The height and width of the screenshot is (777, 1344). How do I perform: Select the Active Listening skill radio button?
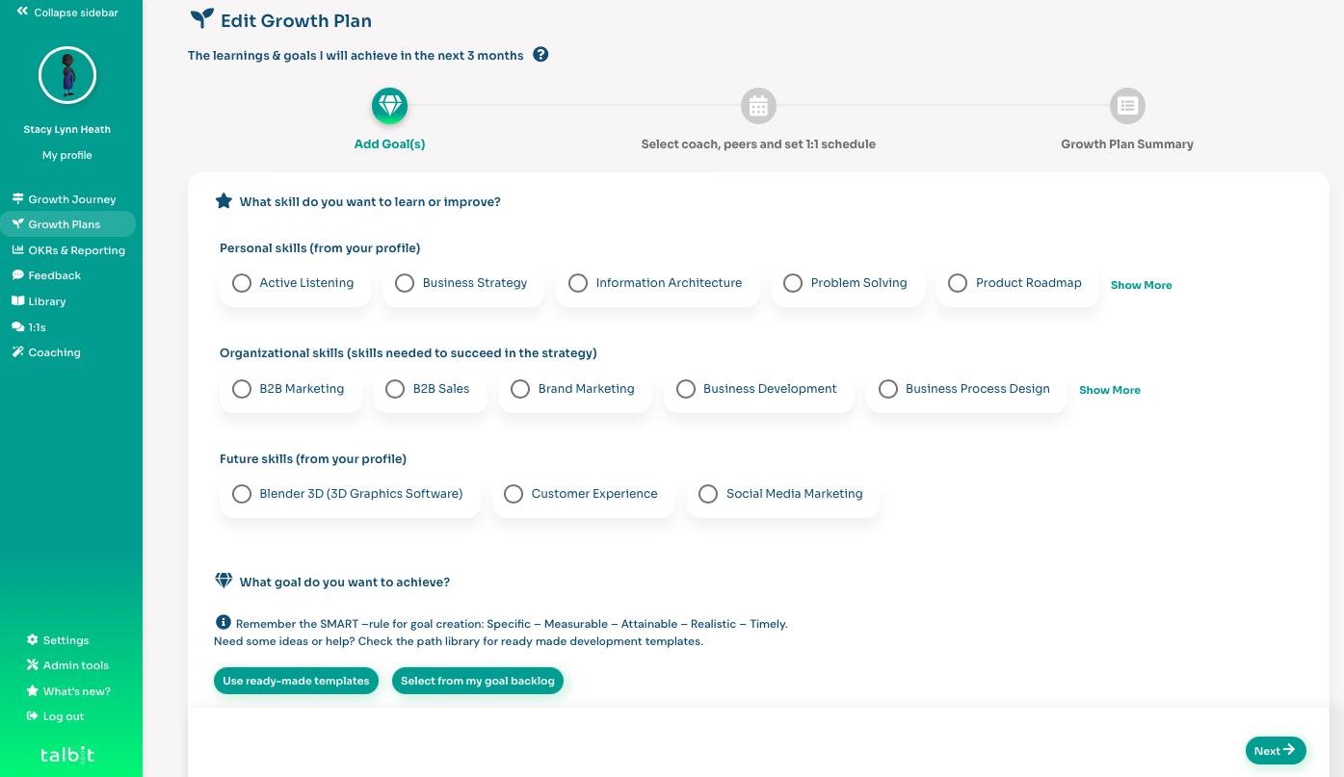pos(242,283)
